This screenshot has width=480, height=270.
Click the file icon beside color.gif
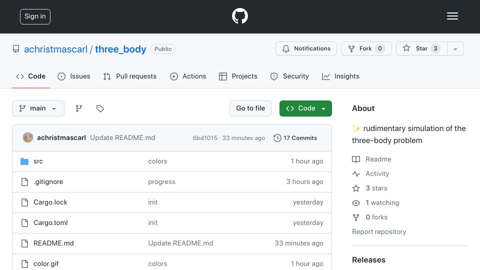coord(24,264)
